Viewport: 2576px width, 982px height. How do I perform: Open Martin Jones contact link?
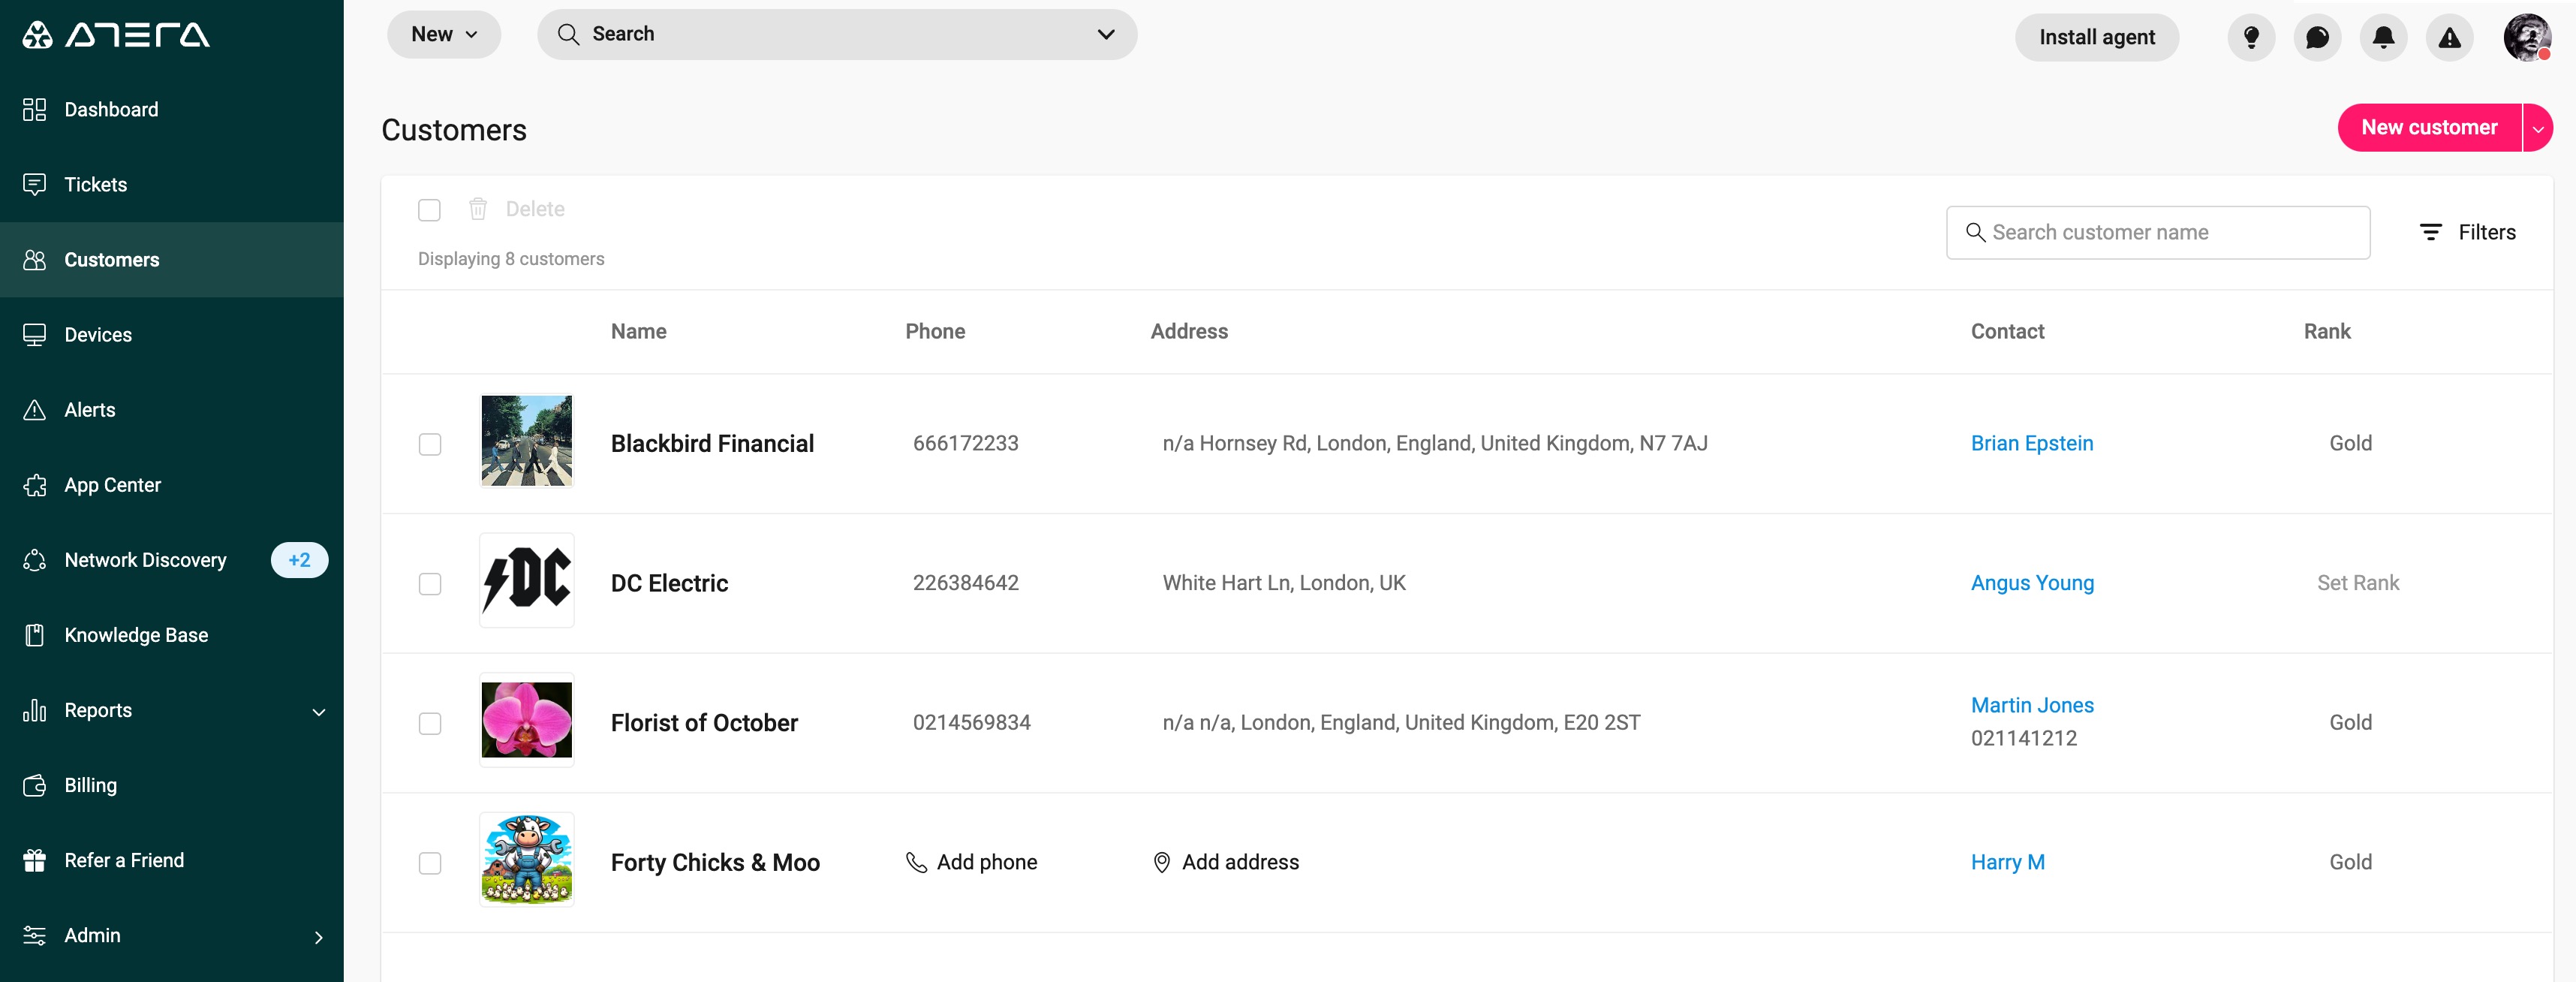2032,705
